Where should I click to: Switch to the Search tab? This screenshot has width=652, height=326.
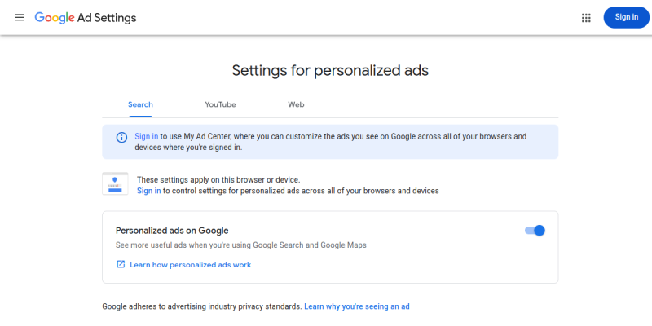tap(140, 105)
